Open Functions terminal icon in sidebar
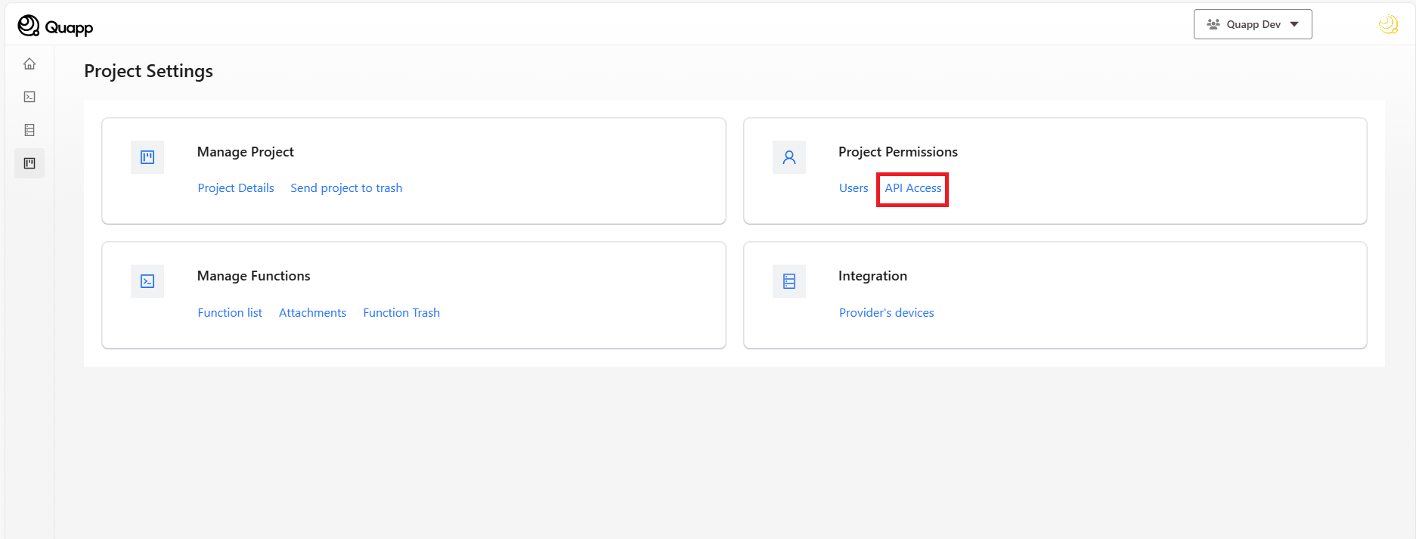 point(29,97)
